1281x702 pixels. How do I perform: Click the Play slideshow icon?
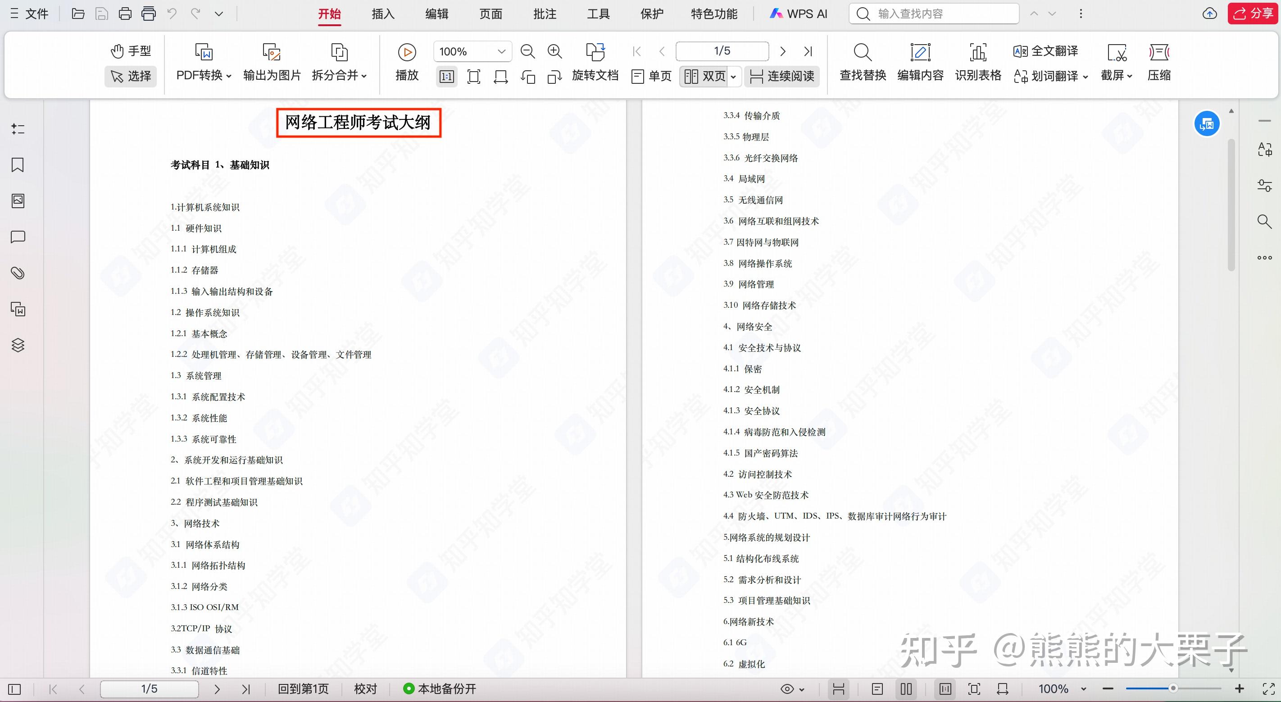pyautogui.click(x=406, y=52)
